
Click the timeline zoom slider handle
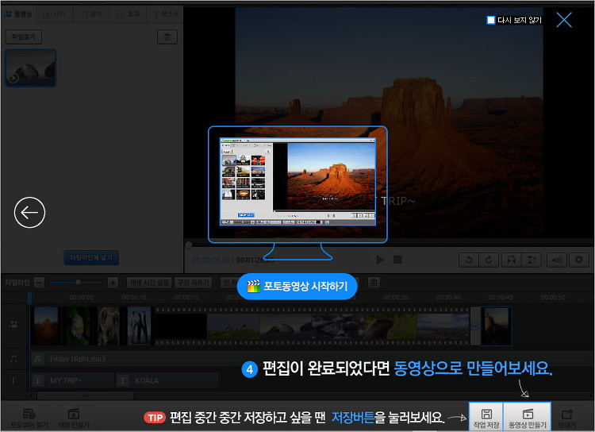click(79, 282)
